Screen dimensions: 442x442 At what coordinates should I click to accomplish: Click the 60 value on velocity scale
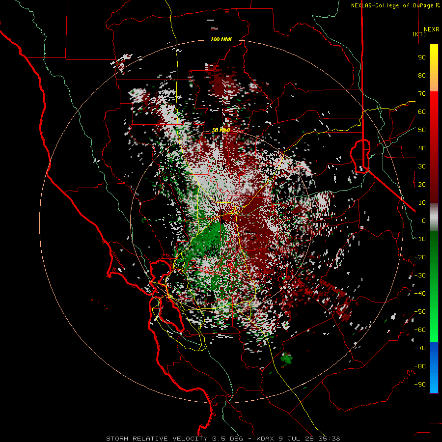[422, 112]
